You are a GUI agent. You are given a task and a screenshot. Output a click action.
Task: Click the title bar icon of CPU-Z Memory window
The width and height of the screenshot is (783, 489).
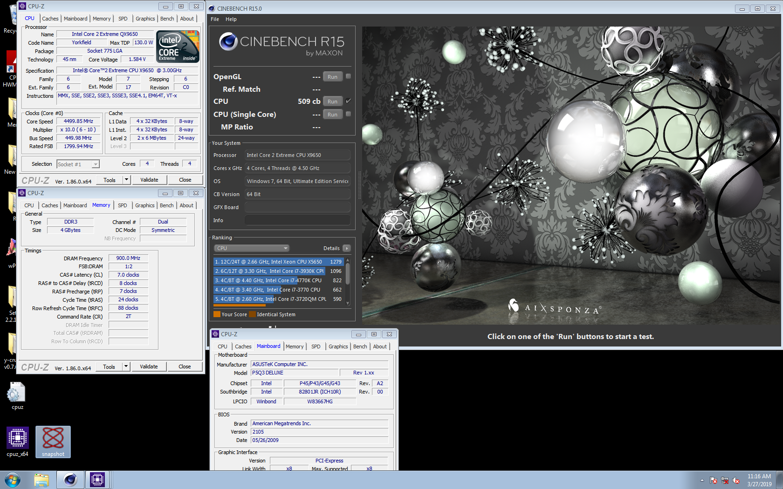coord(22,193)
